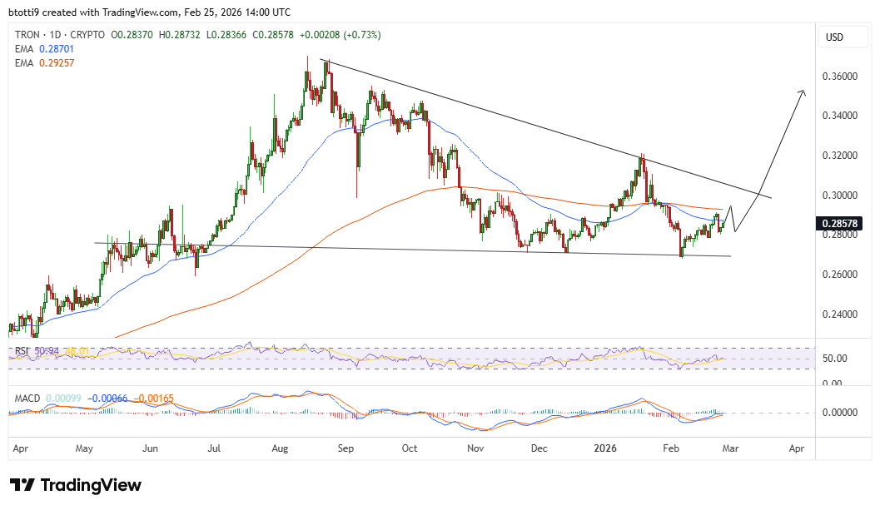Screen dimensions: 880x510
Task: Click the Aug label on time axis
Action: [x=280, y=448]
